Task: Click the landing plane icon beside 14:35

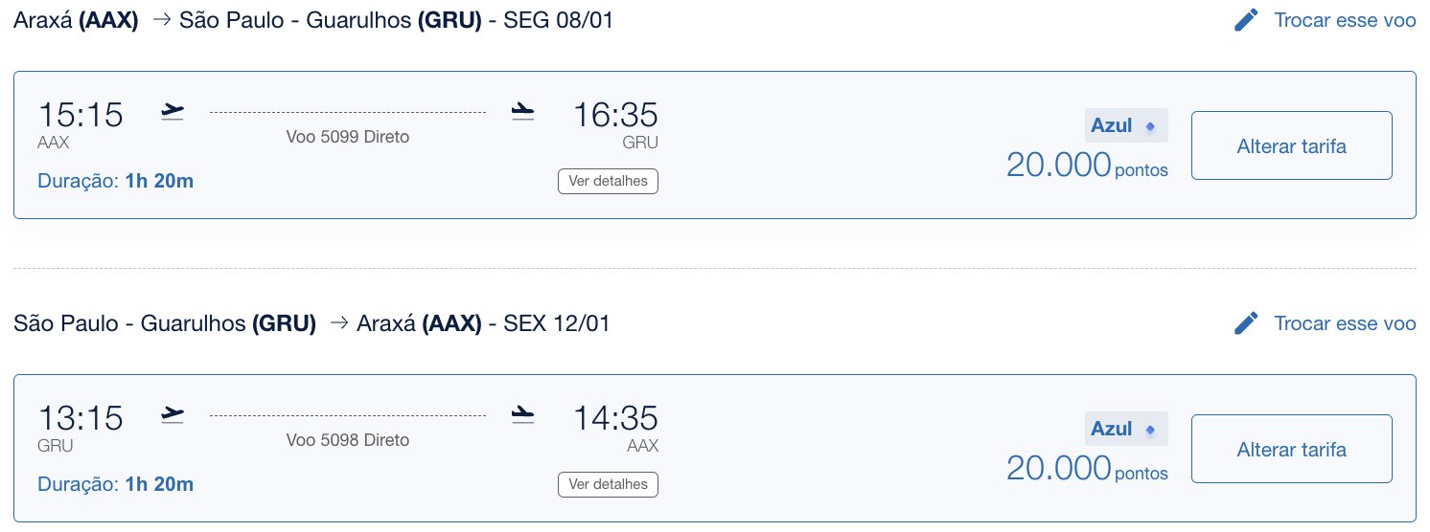Action: click(522, 414)
